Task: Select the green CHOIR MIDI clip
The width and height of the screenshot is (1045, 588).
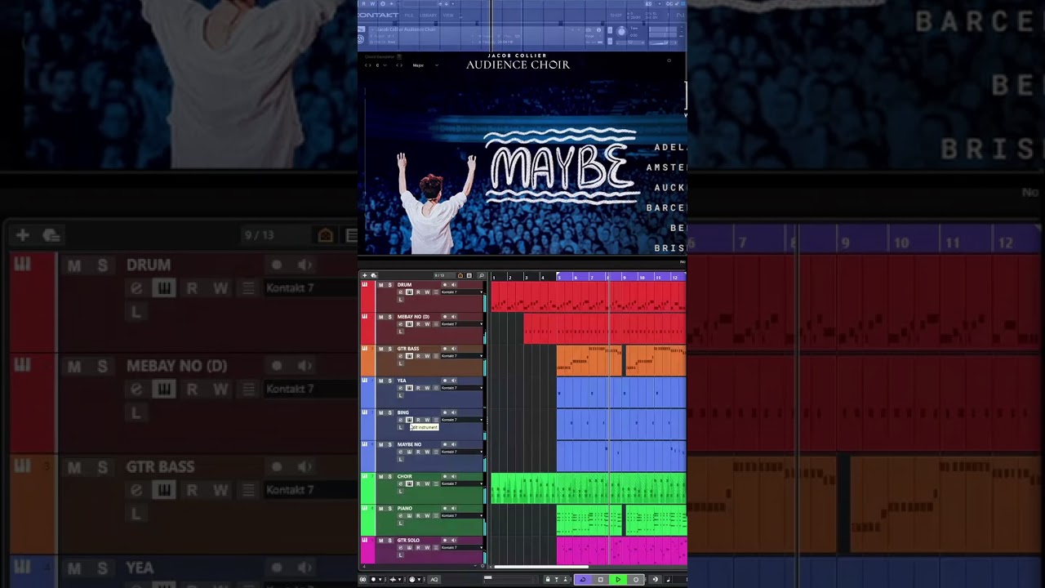Action: point(588,488)
